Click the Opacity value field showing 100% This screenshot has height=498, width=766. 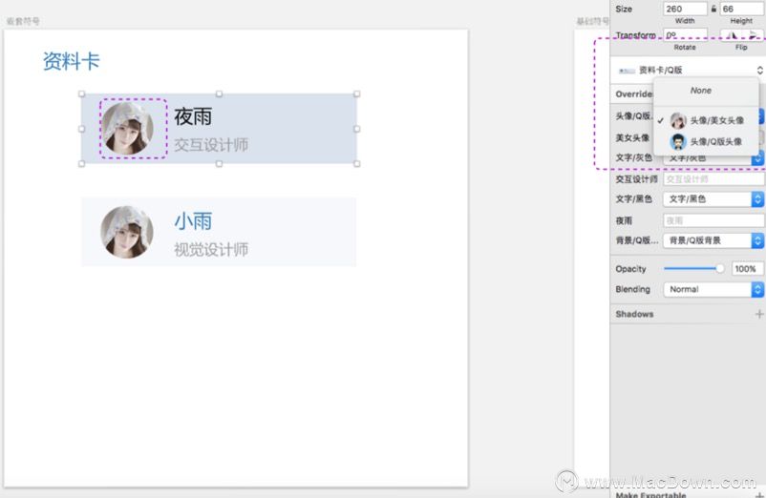point(747,269)
